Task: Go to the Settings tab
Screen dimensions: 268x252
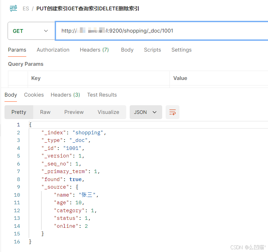Action: pos(181,50)
